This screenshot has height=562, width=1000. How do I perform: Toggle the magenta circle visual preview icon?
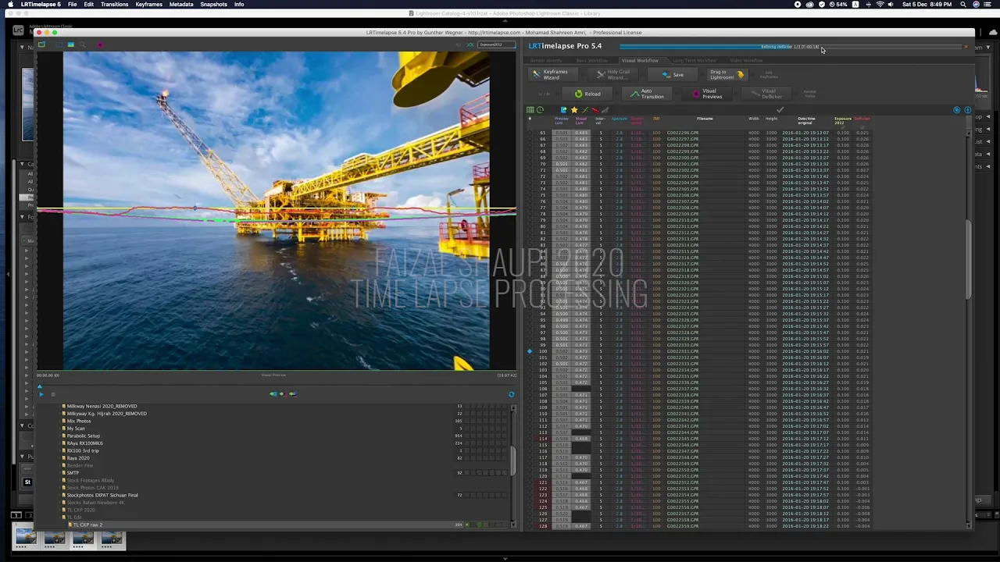pos(100,44)
